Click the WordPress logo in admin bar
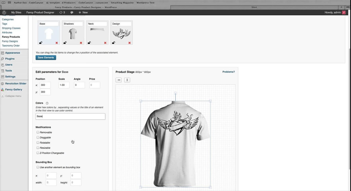Viewport: 351px width, 191px height. [4, 13]
